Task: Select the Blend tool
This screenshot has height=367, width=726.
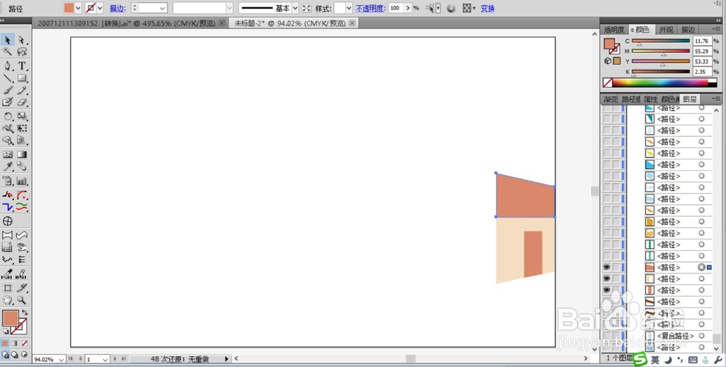Action: click(22, 166)
